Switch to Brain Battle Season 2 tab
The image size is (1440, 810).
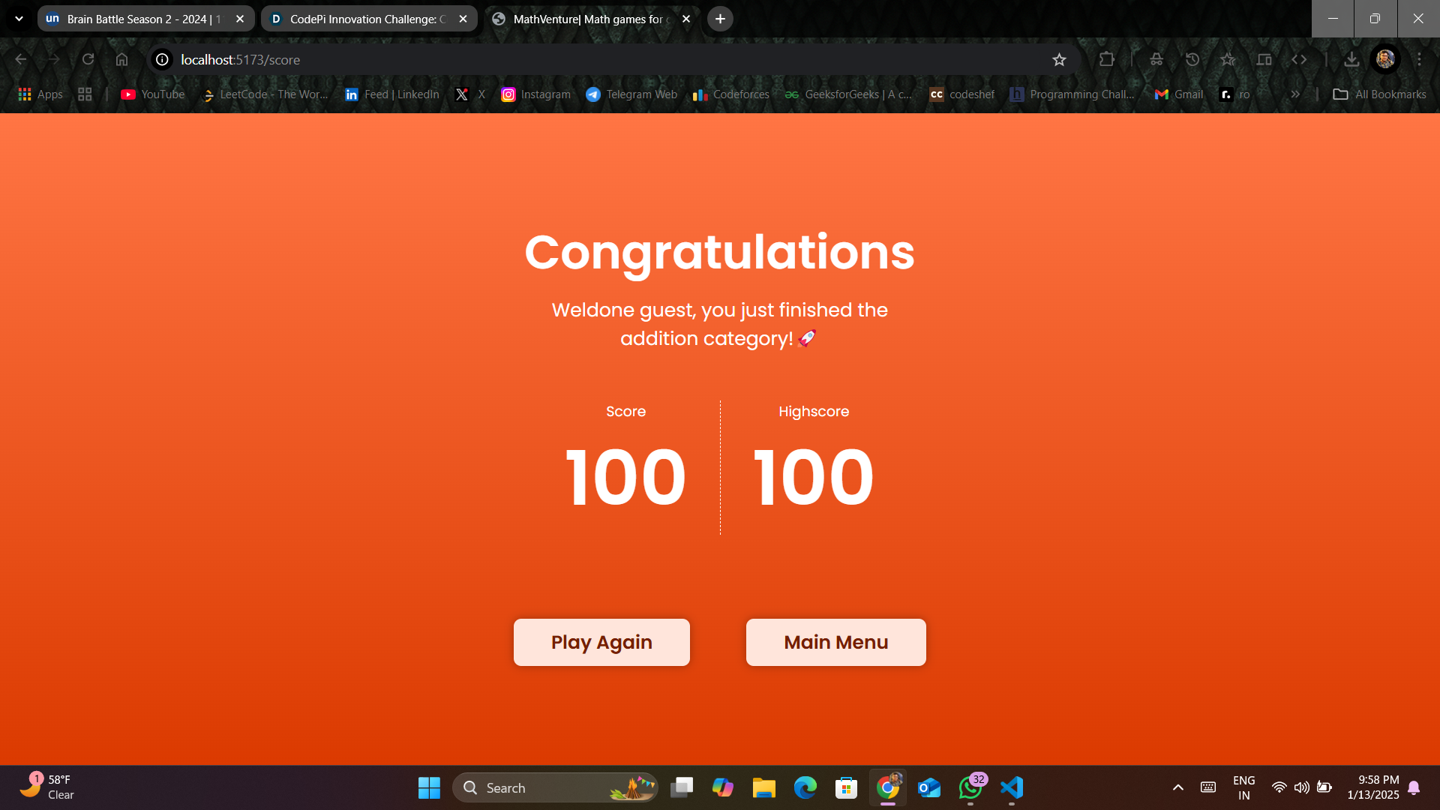click(142, 19)
